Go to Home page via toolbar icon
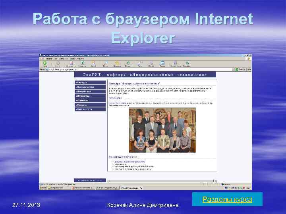This screenshot has height=214, width=286. coord(94,63)
